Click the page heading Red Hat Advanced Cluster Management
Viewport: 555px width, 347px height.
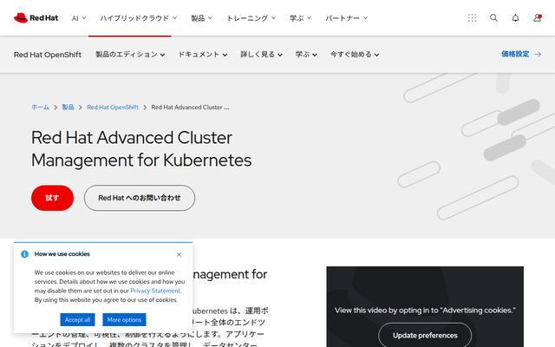coord(141,148)
